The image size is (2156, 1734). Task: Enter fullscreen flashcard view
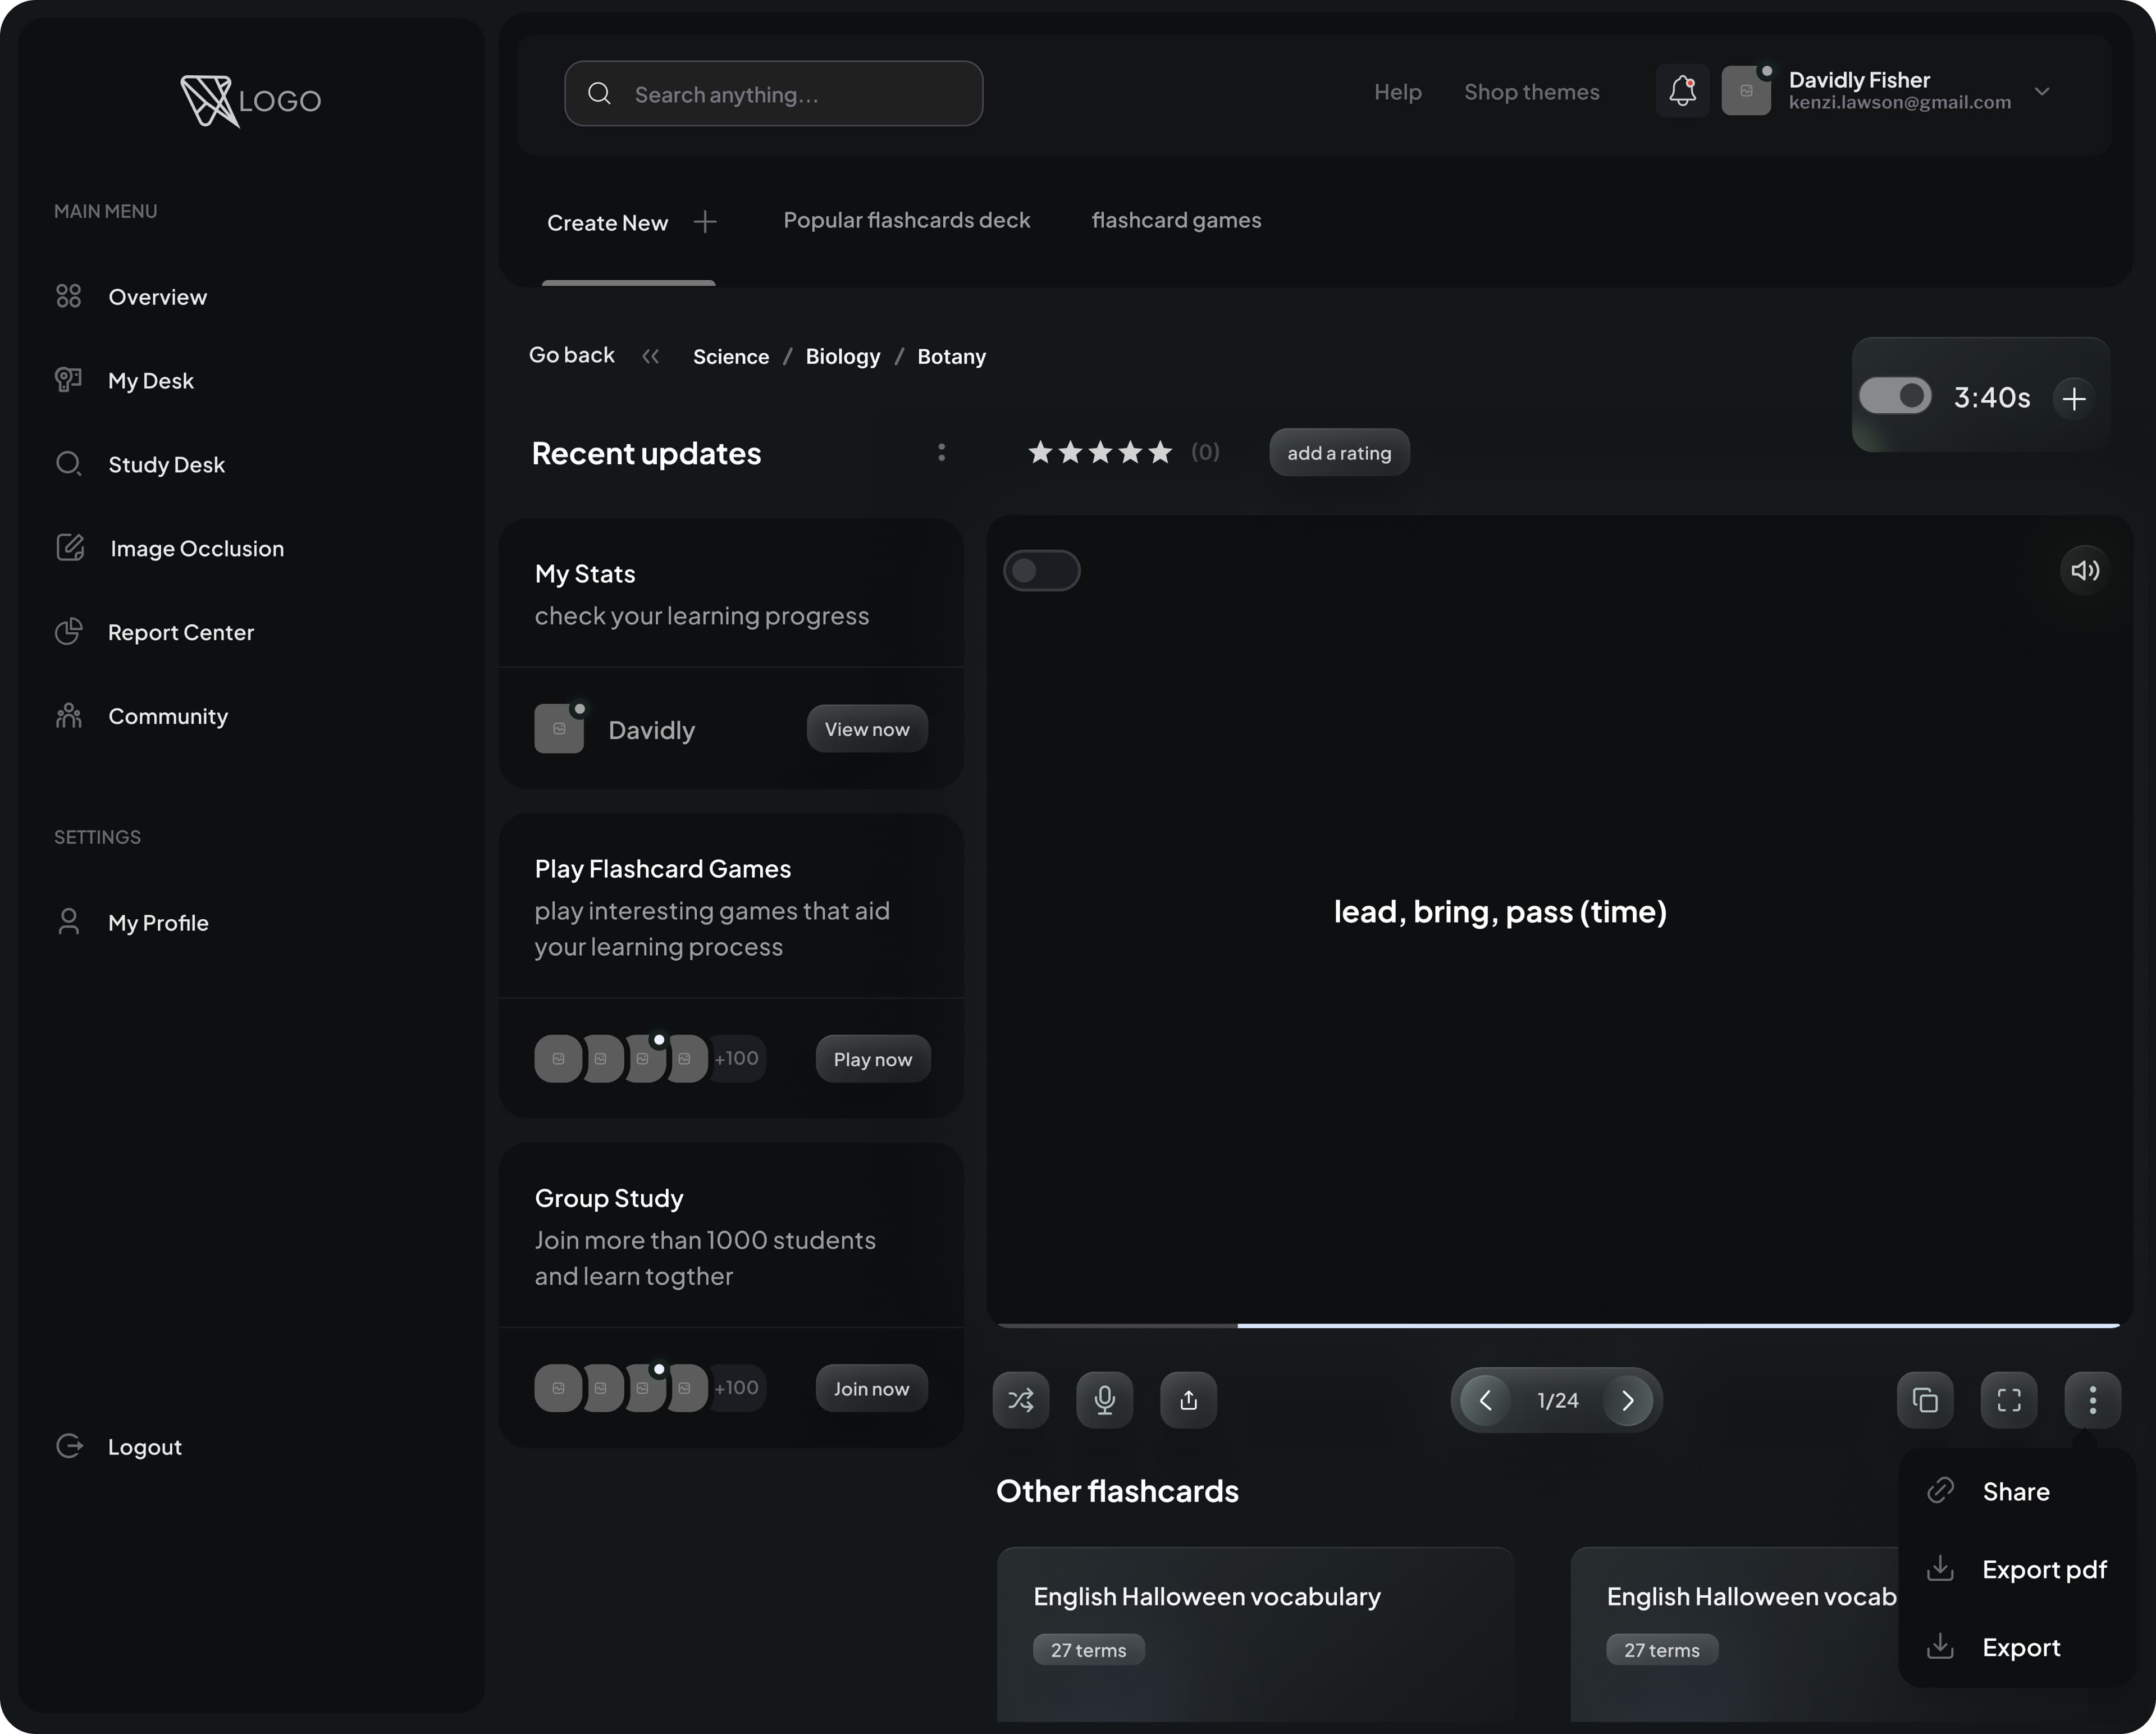(2009, 1400)
